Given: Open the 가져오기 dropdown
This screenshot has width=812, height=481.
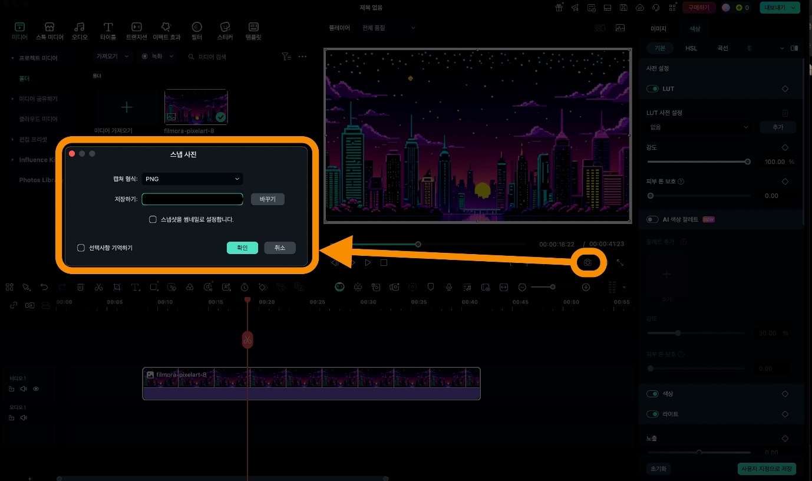Looking at the screenshot, I should pos(110,57).
